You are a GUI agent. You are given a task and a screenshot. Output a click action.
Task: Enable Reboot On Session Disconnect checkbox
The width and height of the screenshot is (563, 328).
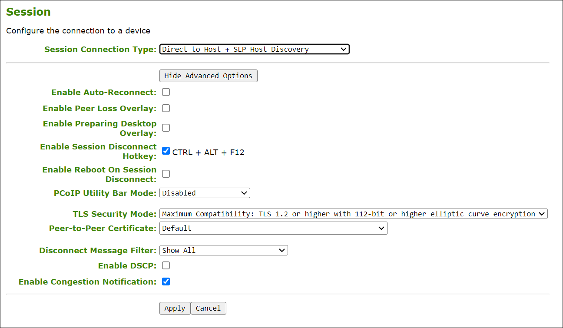(166, 174)
